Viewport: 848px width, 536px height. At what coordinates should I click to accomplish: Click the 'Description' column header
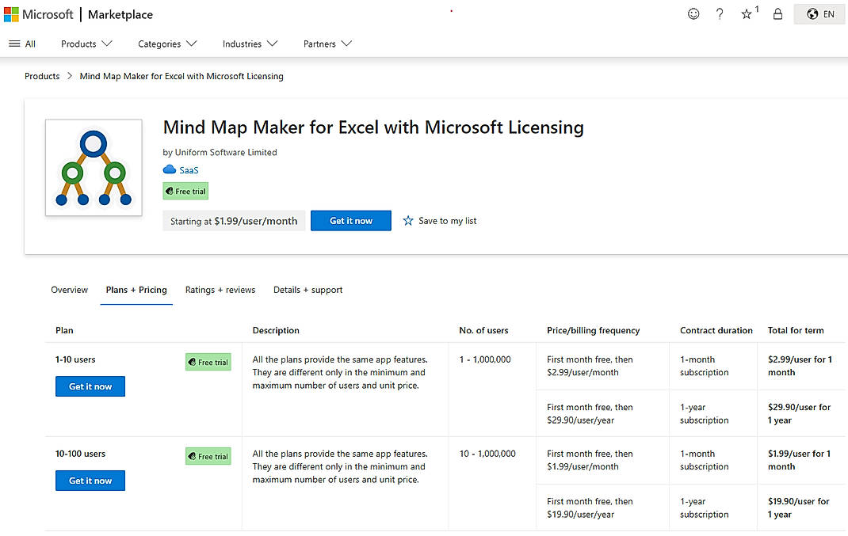pyautogui.click(x=276, y=330)
